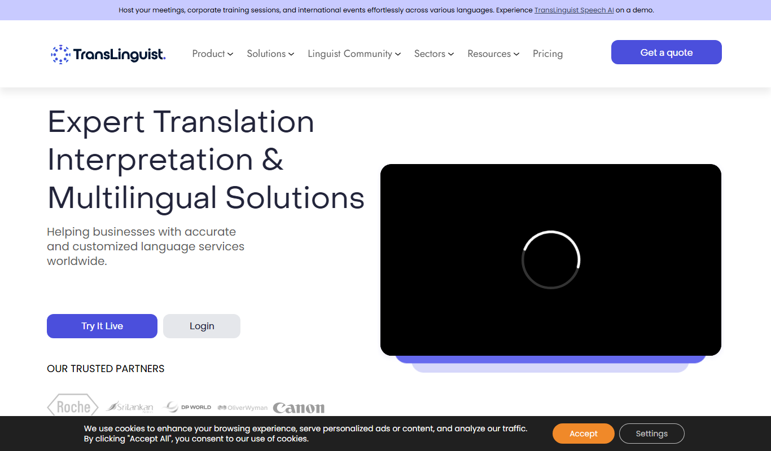Open the Sectors menu
Image resolution: width=771 pixels, height=451 pixels.
tap(430, 54)
